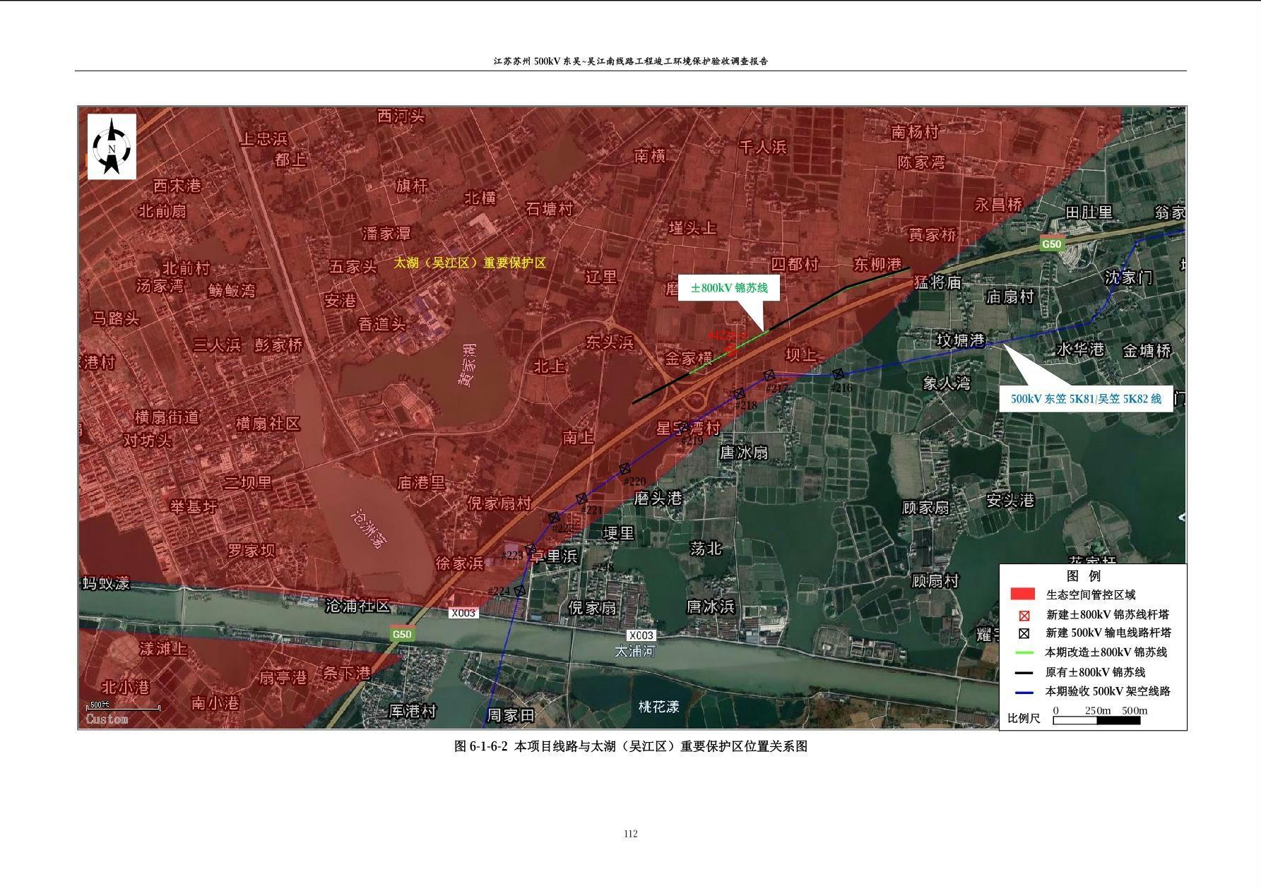Click the legend scale bar graphic
The width and height of the screenshot is (1261, 891).
tap(1096, 721)
